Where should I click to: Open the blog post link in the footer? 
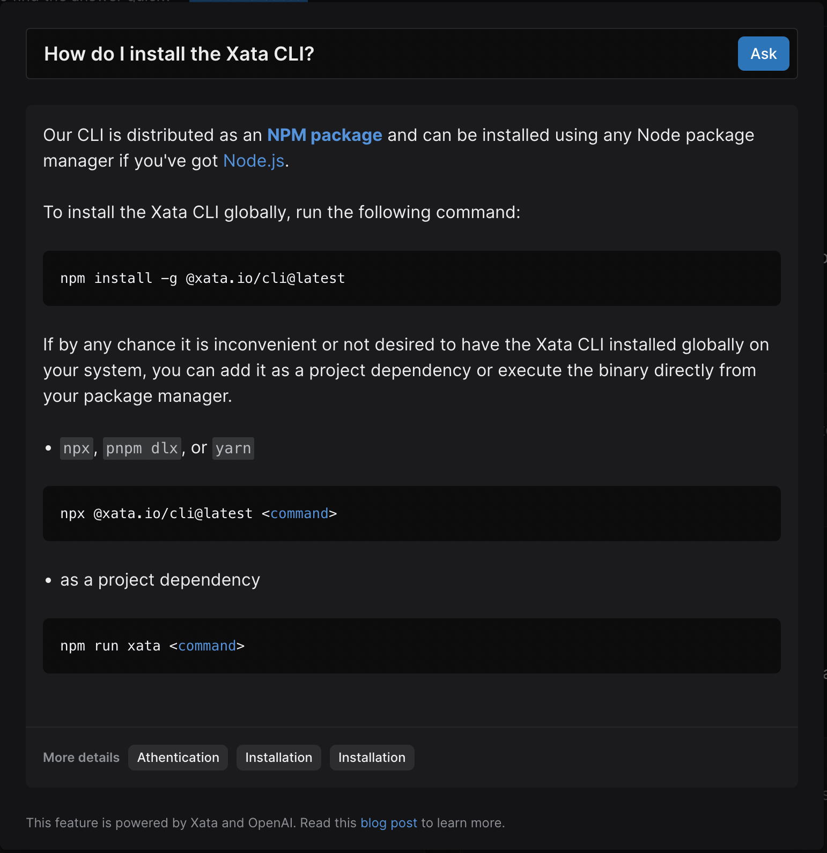388,823
